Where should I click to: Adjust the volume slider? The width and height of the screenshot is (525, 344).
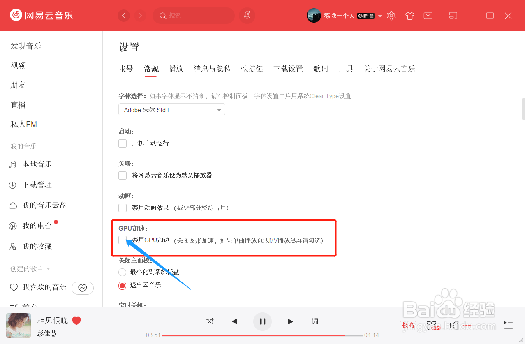[466, 326]
